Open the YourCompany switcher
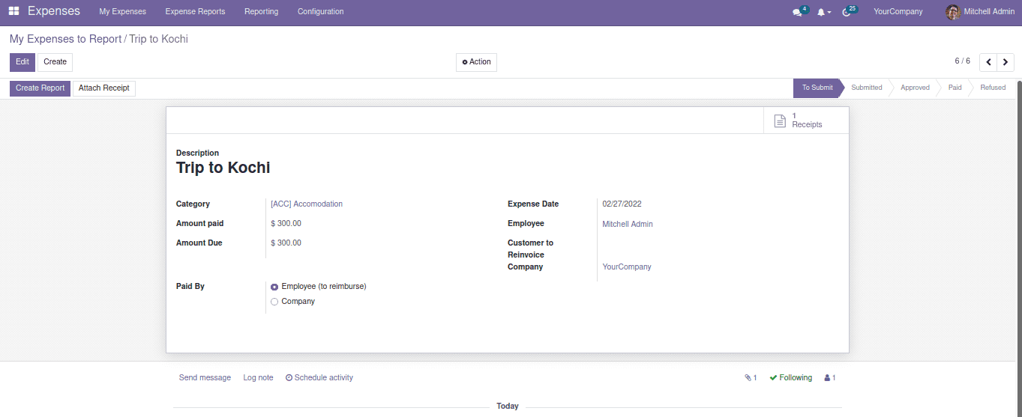Viewport: 1022px width, 417px height. coord(898,12)
